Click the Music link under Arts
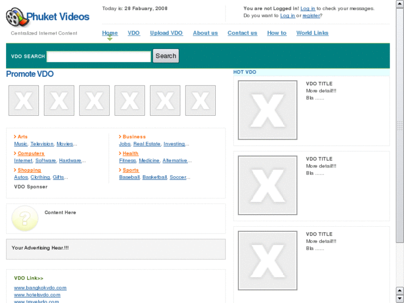Image resolution: width=404 pixels, height=303 pixels. [x=21, y=144]
